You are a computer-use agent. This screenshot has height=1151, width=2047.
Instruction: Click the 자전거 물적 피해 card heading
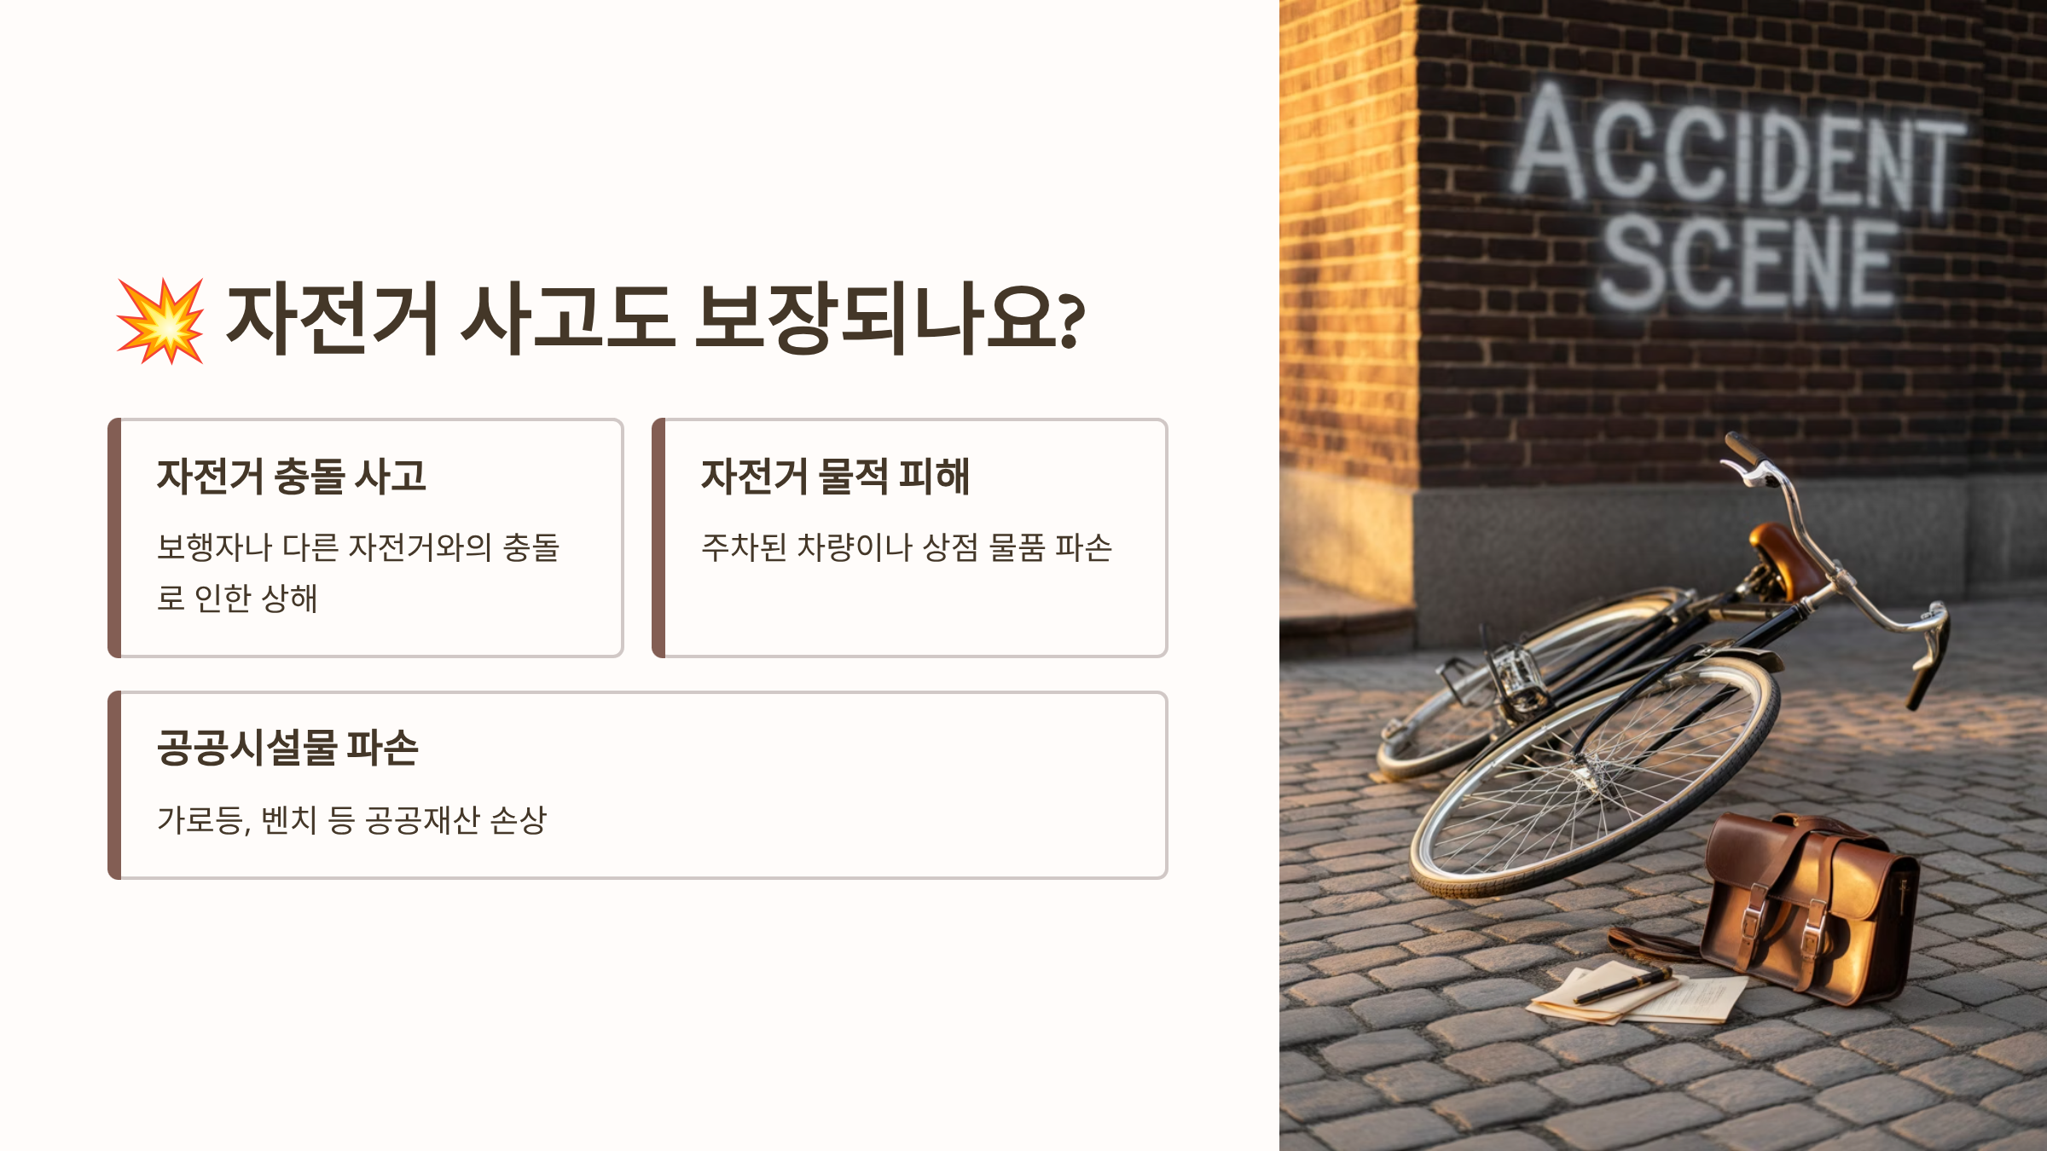pyautogui.click(x=835, y=476)
